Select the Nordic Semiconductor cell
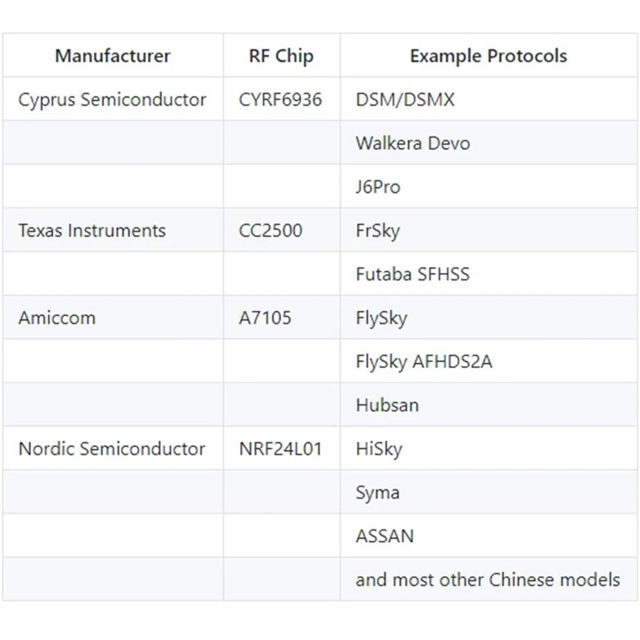The width and height of the screenshot is (640, 640). coord(112,449)
